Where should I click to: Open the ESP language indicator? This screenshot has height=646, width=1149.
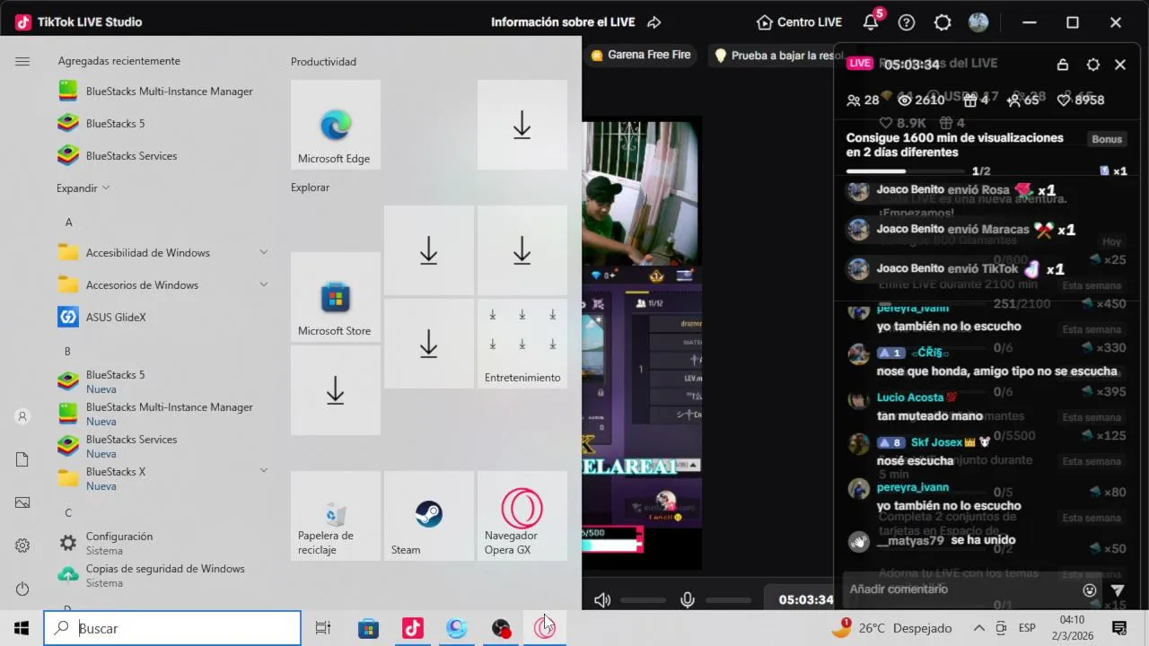click(x=1027, y=628)
